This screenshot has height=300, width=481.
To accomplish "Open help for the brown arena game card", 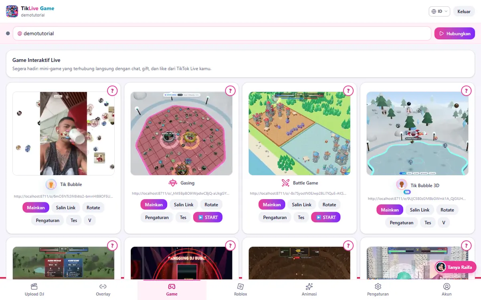I will 348,245.
